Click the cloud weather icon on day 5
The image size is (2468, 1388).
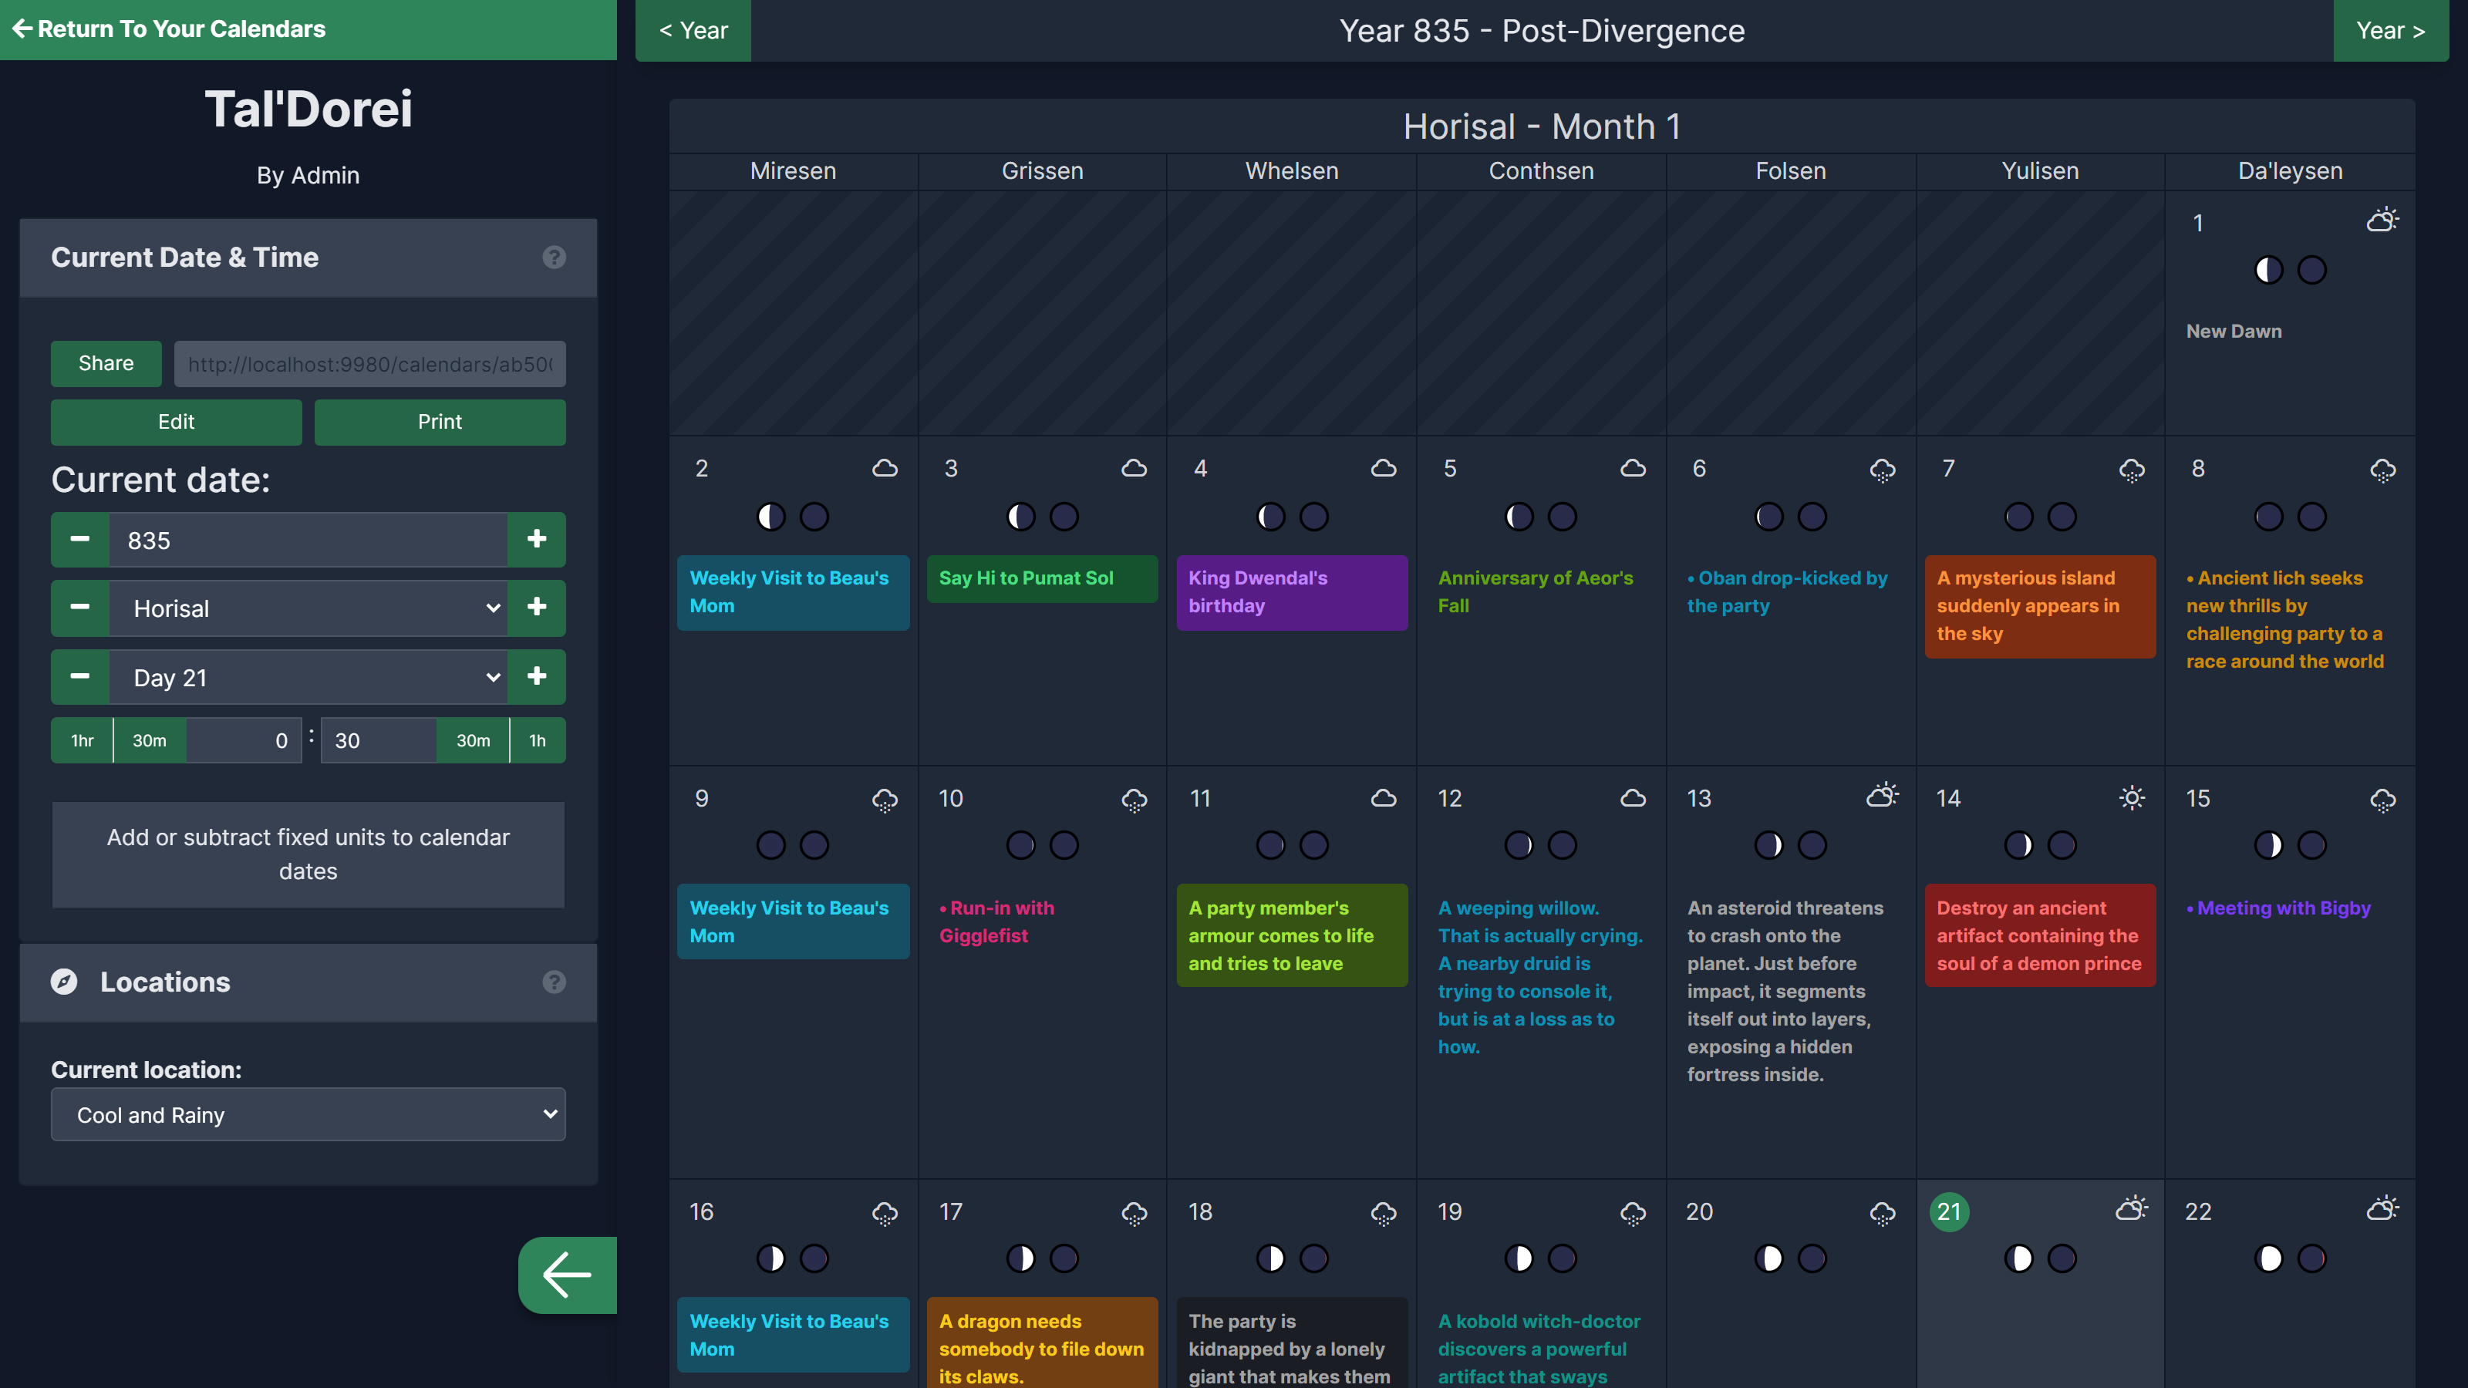tap(1633, 468)
